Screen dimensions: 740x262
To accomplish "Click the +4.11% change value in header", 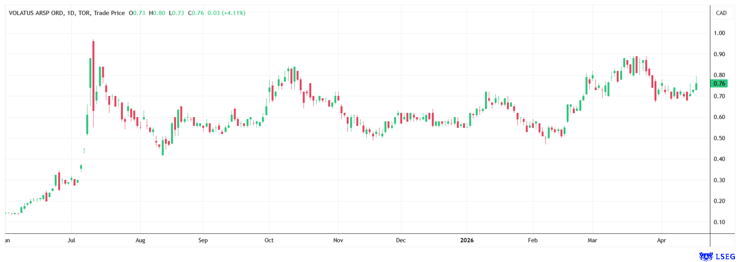I will point(234,13).
